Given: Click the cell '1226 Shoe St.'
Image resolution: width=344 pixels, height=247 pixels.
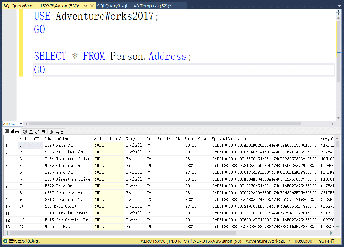Looking at the screenshot, I should (x=68, y=172).
